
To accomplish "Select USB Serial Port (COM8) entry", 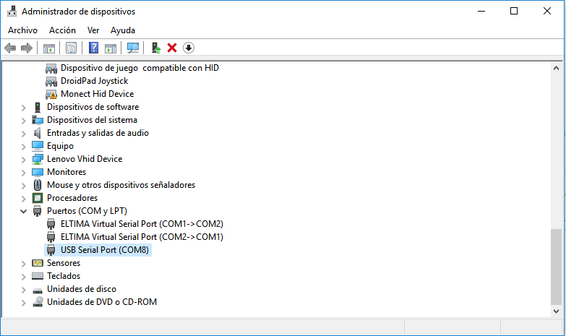I will (105, 250).
